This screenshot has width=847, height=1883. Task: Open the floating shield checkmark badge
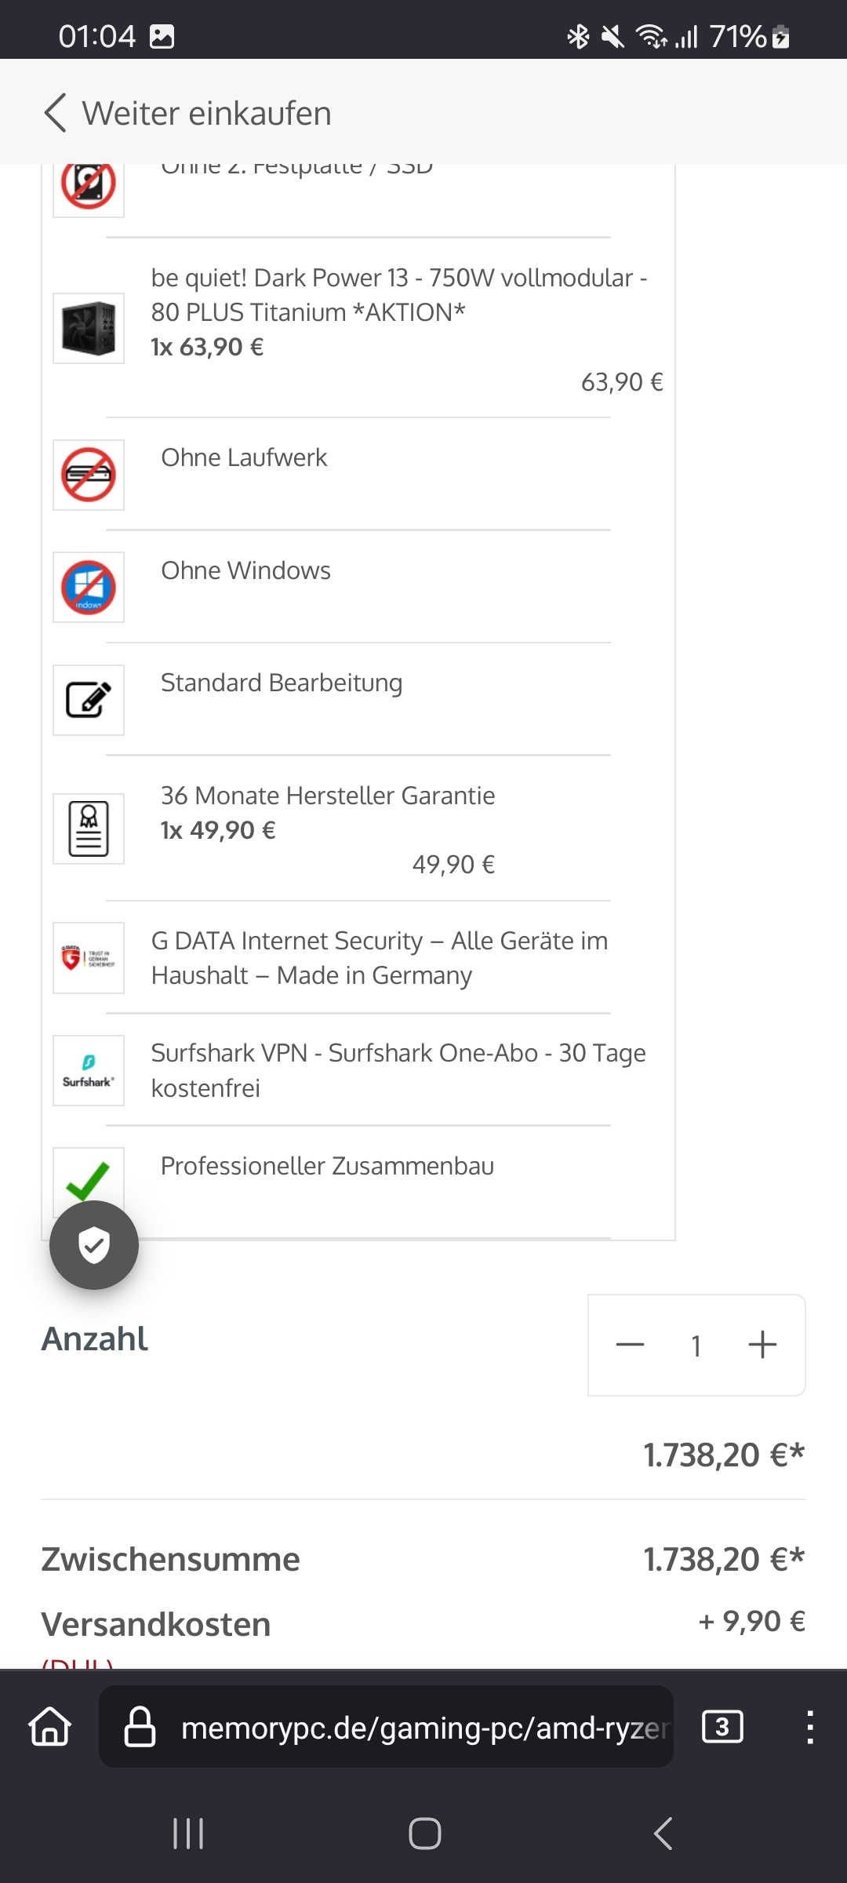point(94,1245)
